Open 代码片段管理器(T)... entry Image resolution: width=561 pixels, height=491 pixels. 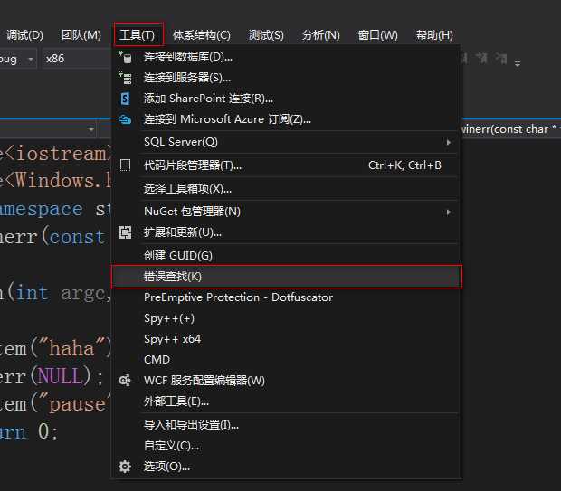tap(286, 165)
